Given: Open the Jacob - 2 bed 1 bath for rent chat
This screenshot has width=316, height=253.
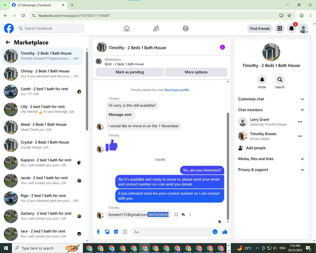Looking at the screenshot, I should (x=43, y=180).
